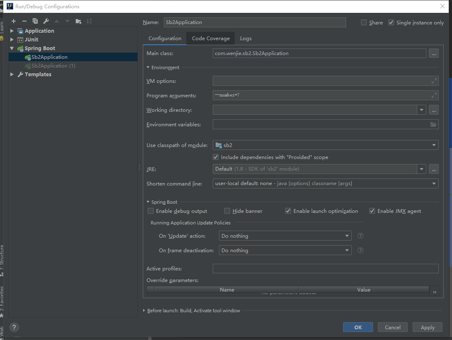Screen dimensions: 452x340
Task: Toggle the Share checkbox
Action: (364, 22)
